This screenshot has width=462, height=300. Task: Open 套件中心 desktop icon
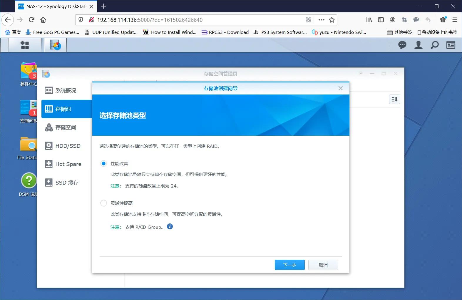(x=29, y=74)
